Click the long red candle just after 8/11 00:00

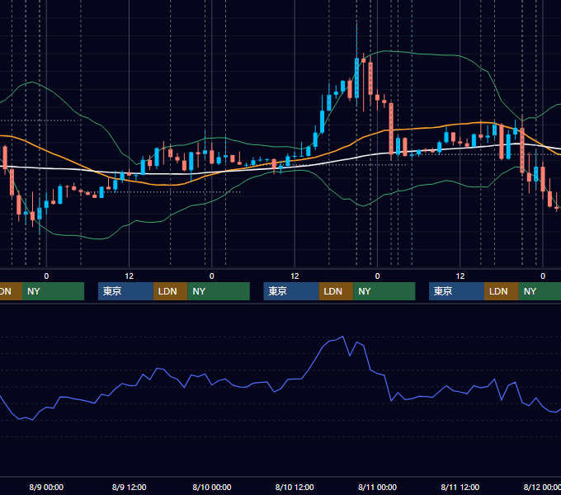click(391, 129)
